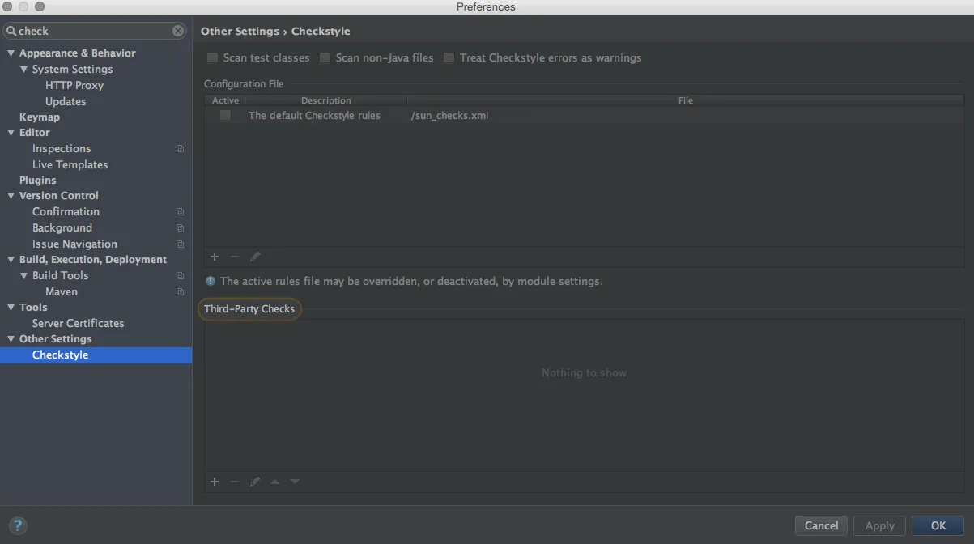Remove the selected configuration file with the minus icon
Screen dimensions: 974x544
click(235, 257)
